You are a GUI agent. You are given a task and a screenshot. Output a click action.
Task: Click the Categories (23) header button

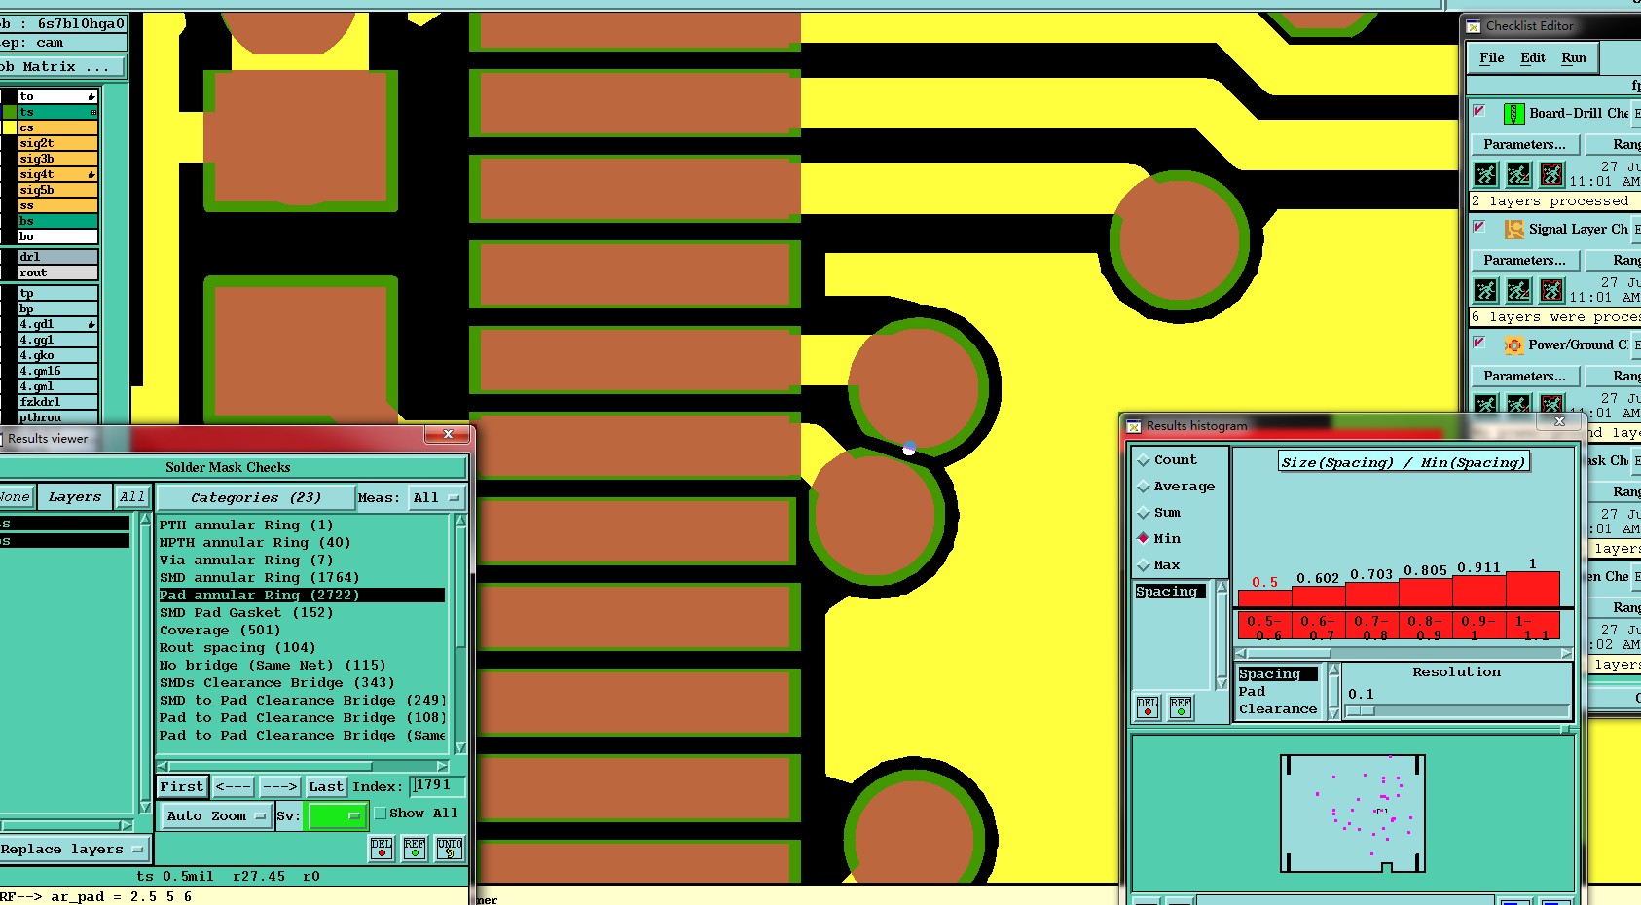[x=256, y=498]
